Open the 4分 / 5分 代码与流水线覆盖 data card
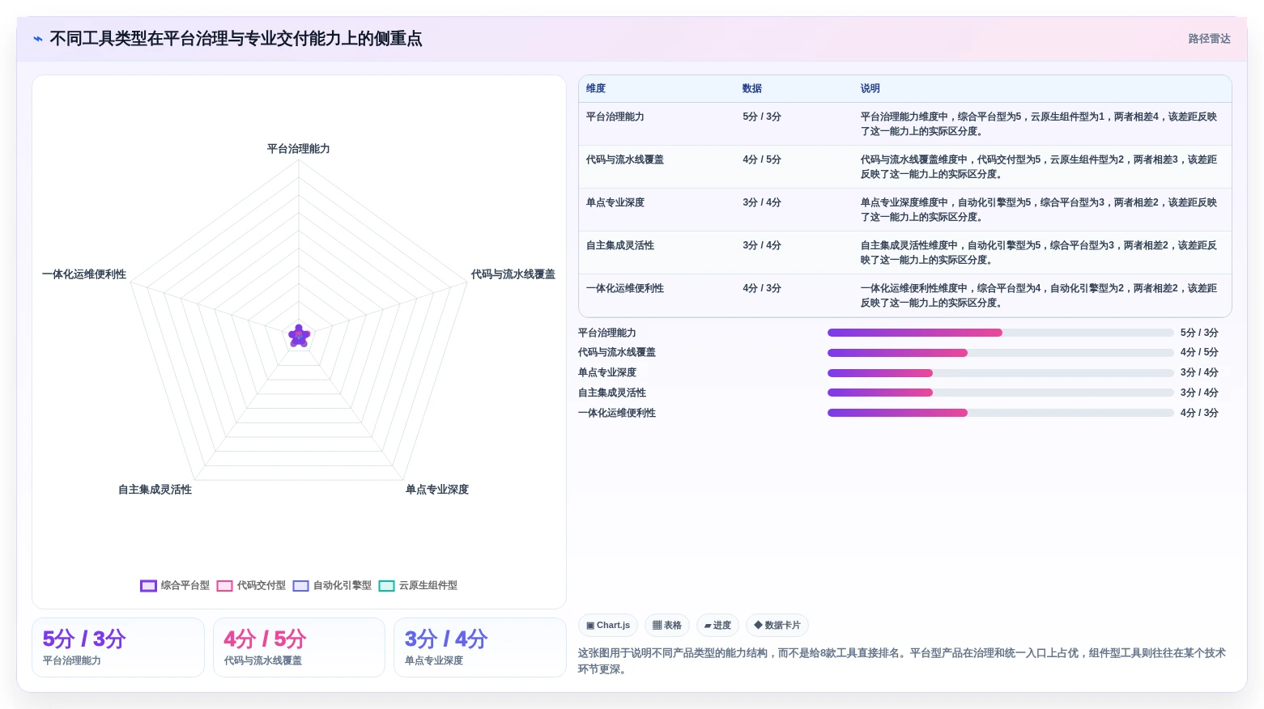The height and width of the screenshot is (709, 1264). (x=299, y=647)
